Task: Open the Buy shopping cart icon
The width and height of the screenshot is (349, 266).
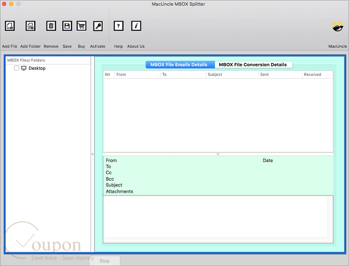Action: (81, 26)
